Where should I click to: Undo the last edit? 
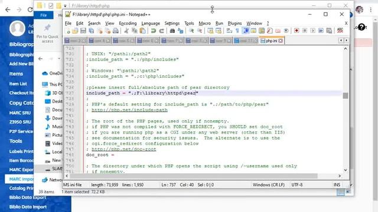tap(154, 31)
